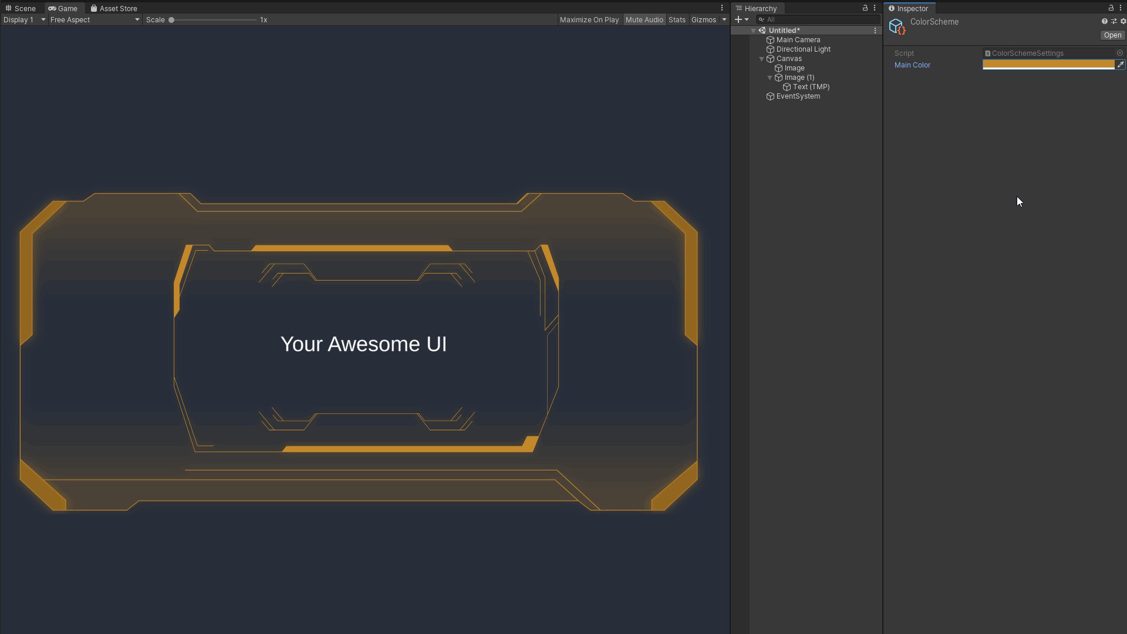Enable Maximize On Play
The width and height of the screenshot is (1127, 634).
tap(589, 19)
